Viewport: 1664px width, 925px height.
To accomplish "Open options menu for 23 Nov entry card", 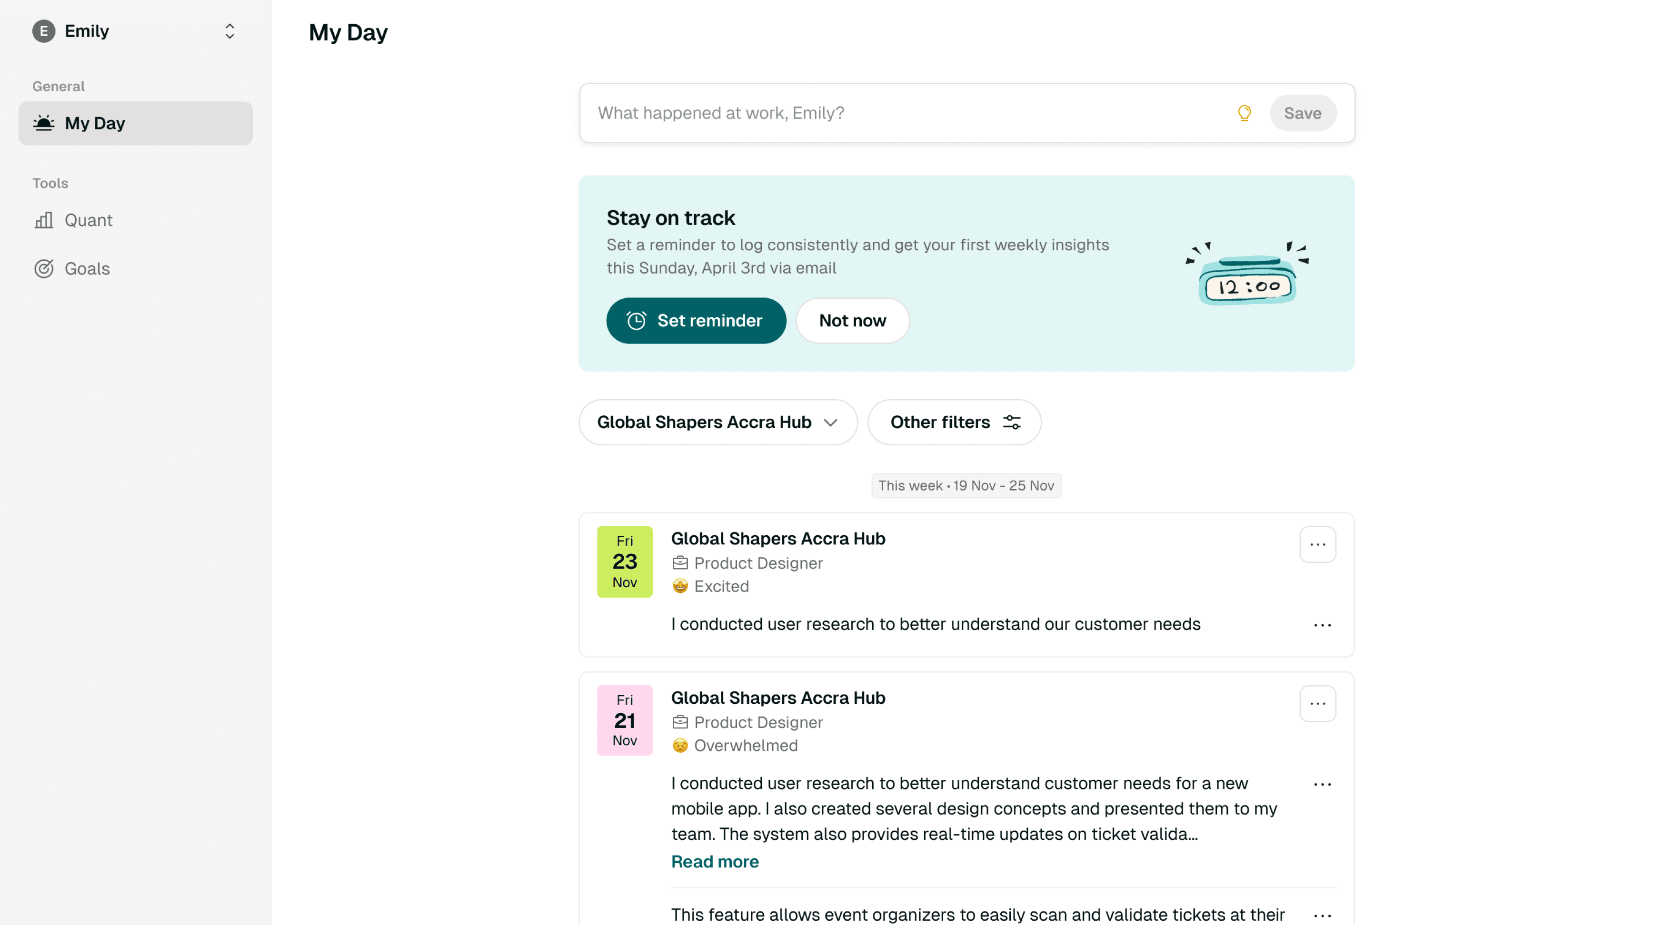I will tap(1318, 545).
